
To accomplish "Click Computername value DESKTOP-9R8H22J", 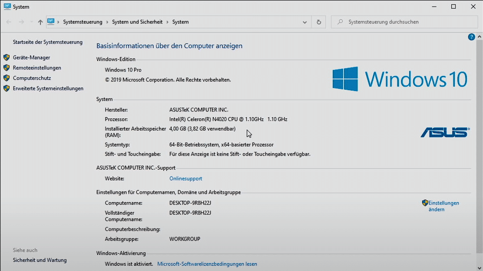I will click(x=190, y=203).
